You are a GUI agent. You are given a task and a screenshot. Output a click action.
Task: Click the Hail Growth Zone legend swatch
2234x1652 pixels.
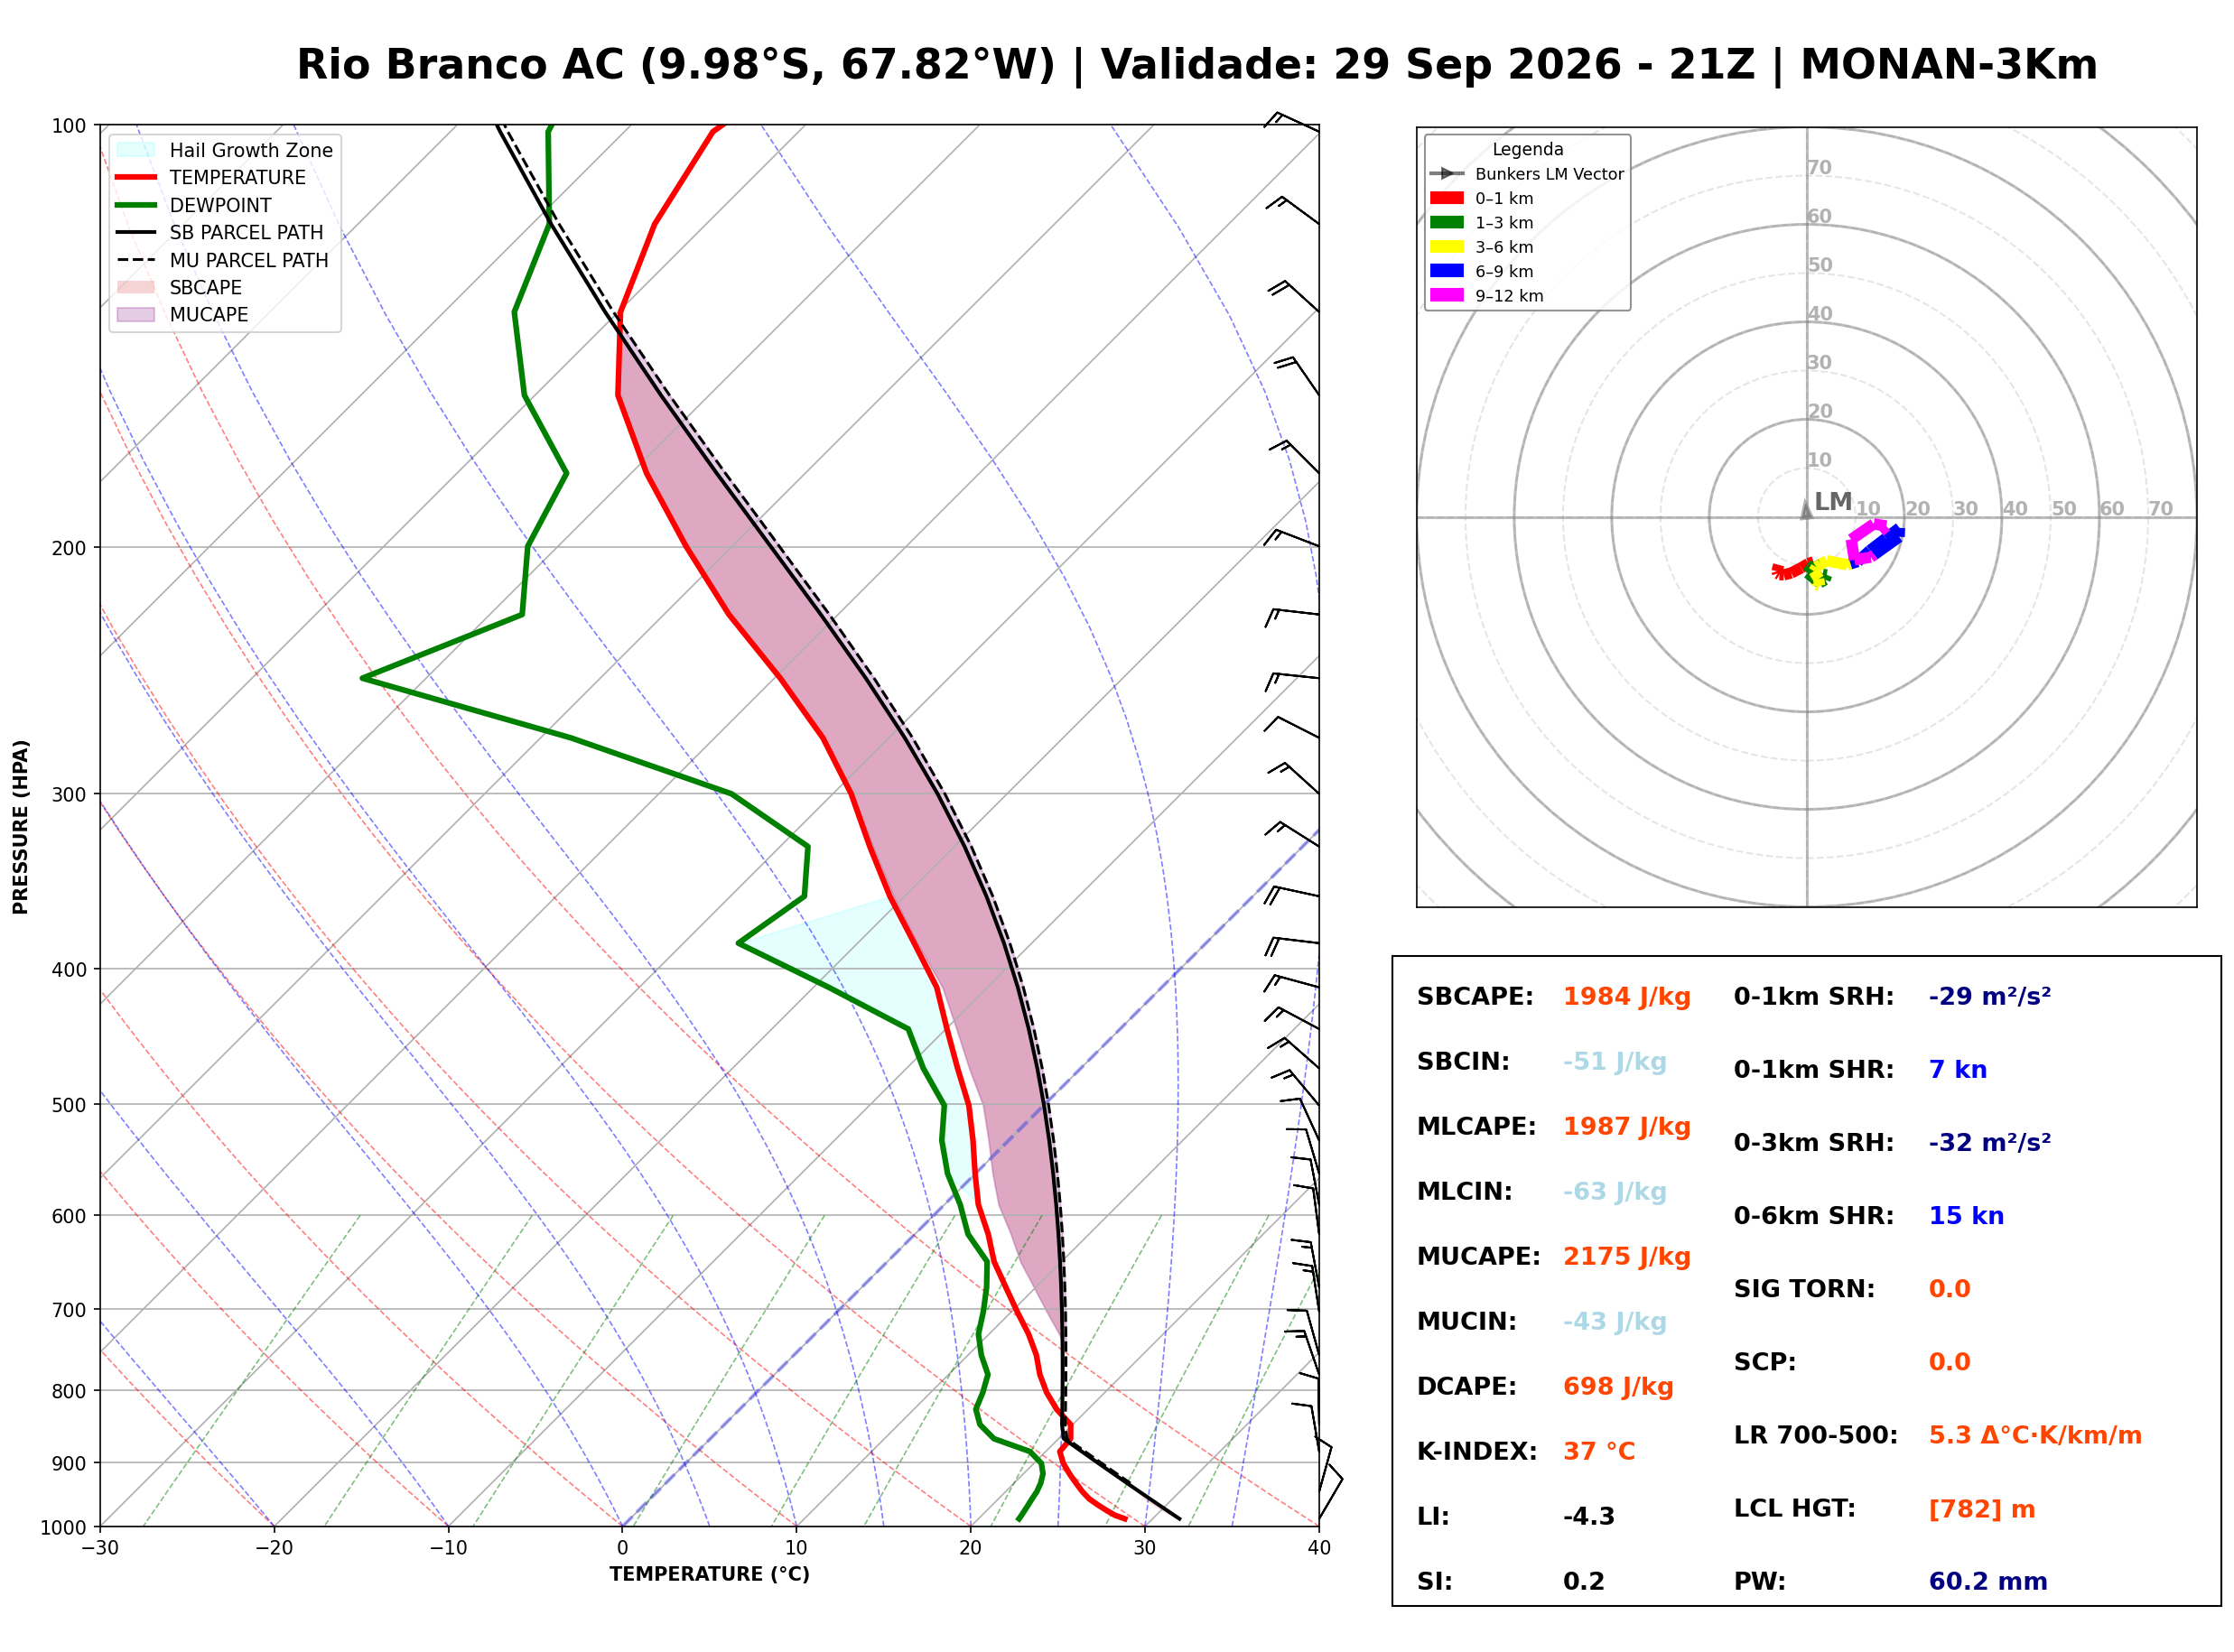coord(136,150)
